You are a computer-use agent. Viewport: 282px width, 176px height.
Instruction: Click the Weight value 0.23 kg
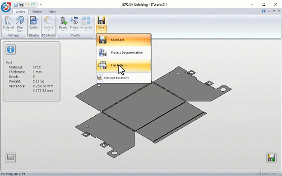coord(38,81)
